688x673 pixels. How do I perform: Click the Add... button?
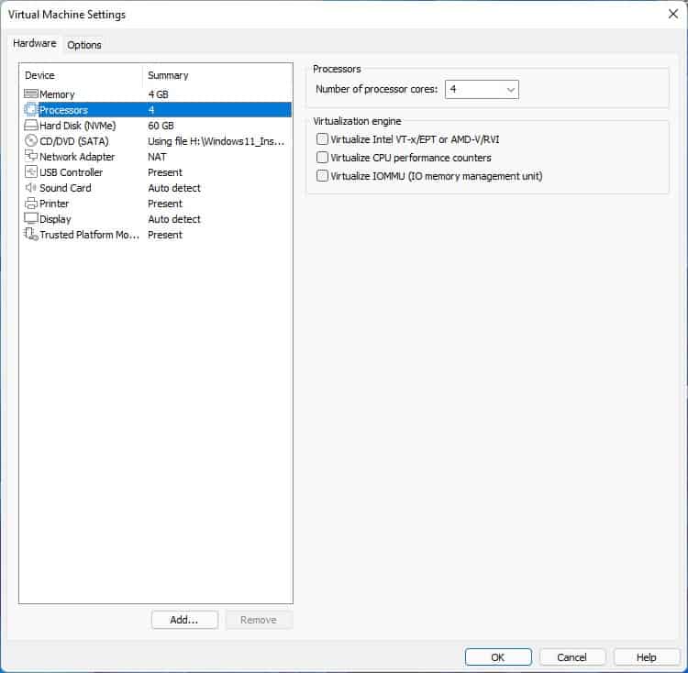coord(184,620)
